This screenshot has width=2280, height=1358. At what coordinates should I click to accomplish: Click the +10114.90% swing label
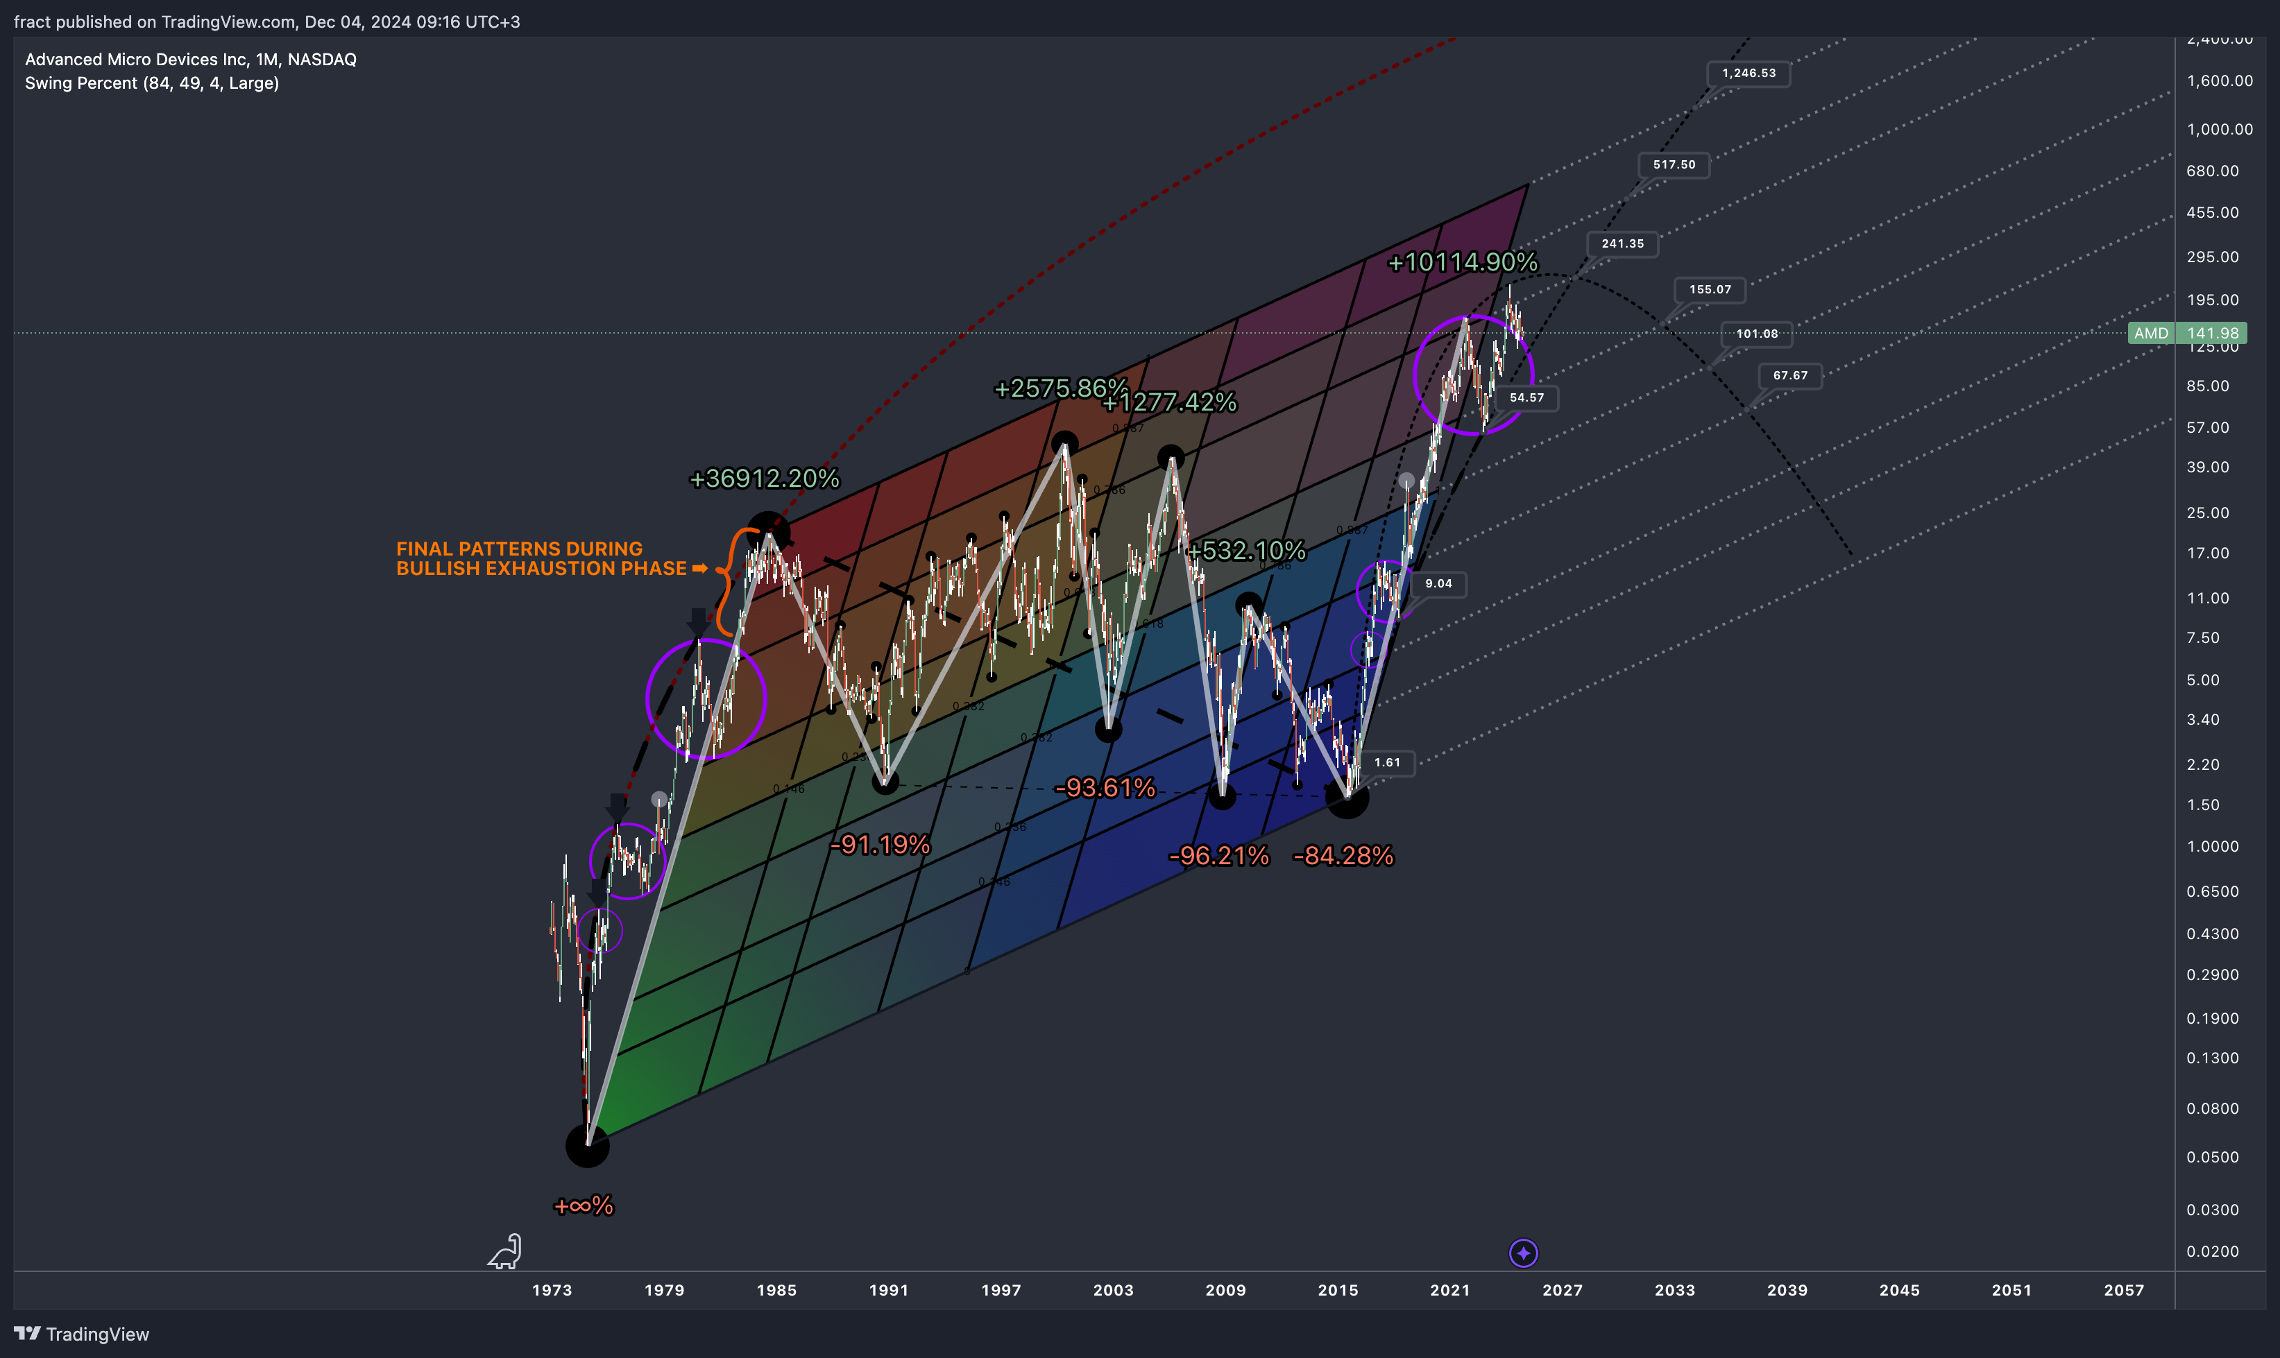click(x=1463, y=263)
